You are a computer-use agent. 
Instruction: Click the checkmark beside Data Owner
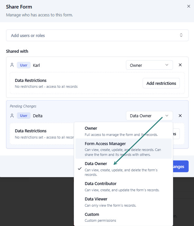(80, 168)
